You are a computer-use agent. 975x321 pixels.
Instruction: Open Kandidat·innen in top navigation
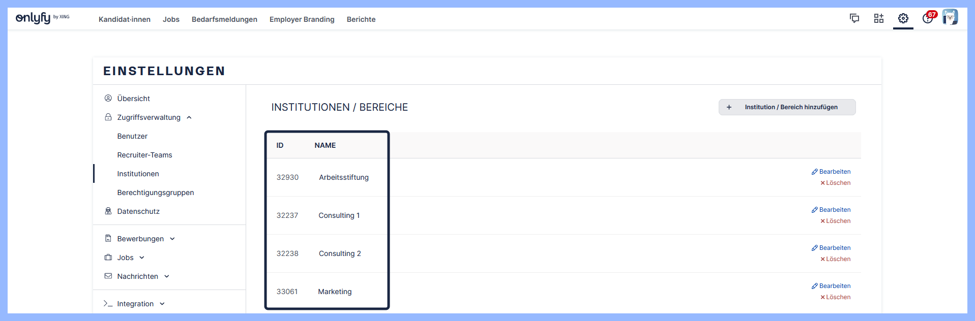click(x=125, y=19)
